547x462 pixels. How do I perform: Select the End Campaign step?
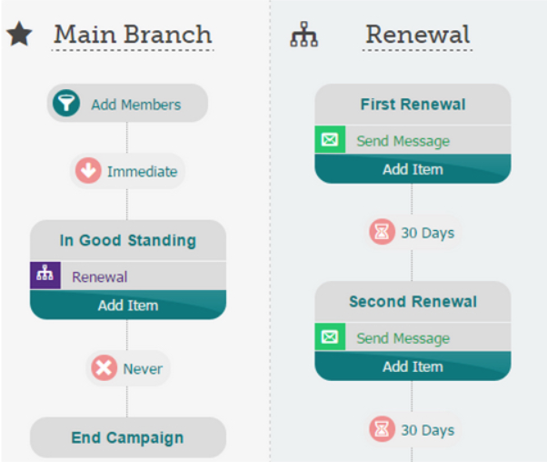point(128,437)
